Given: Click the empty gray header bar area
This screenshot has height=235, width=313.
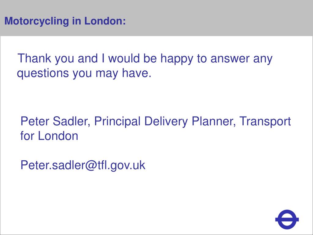Looking at the screenshot, I should click(219, 18).
